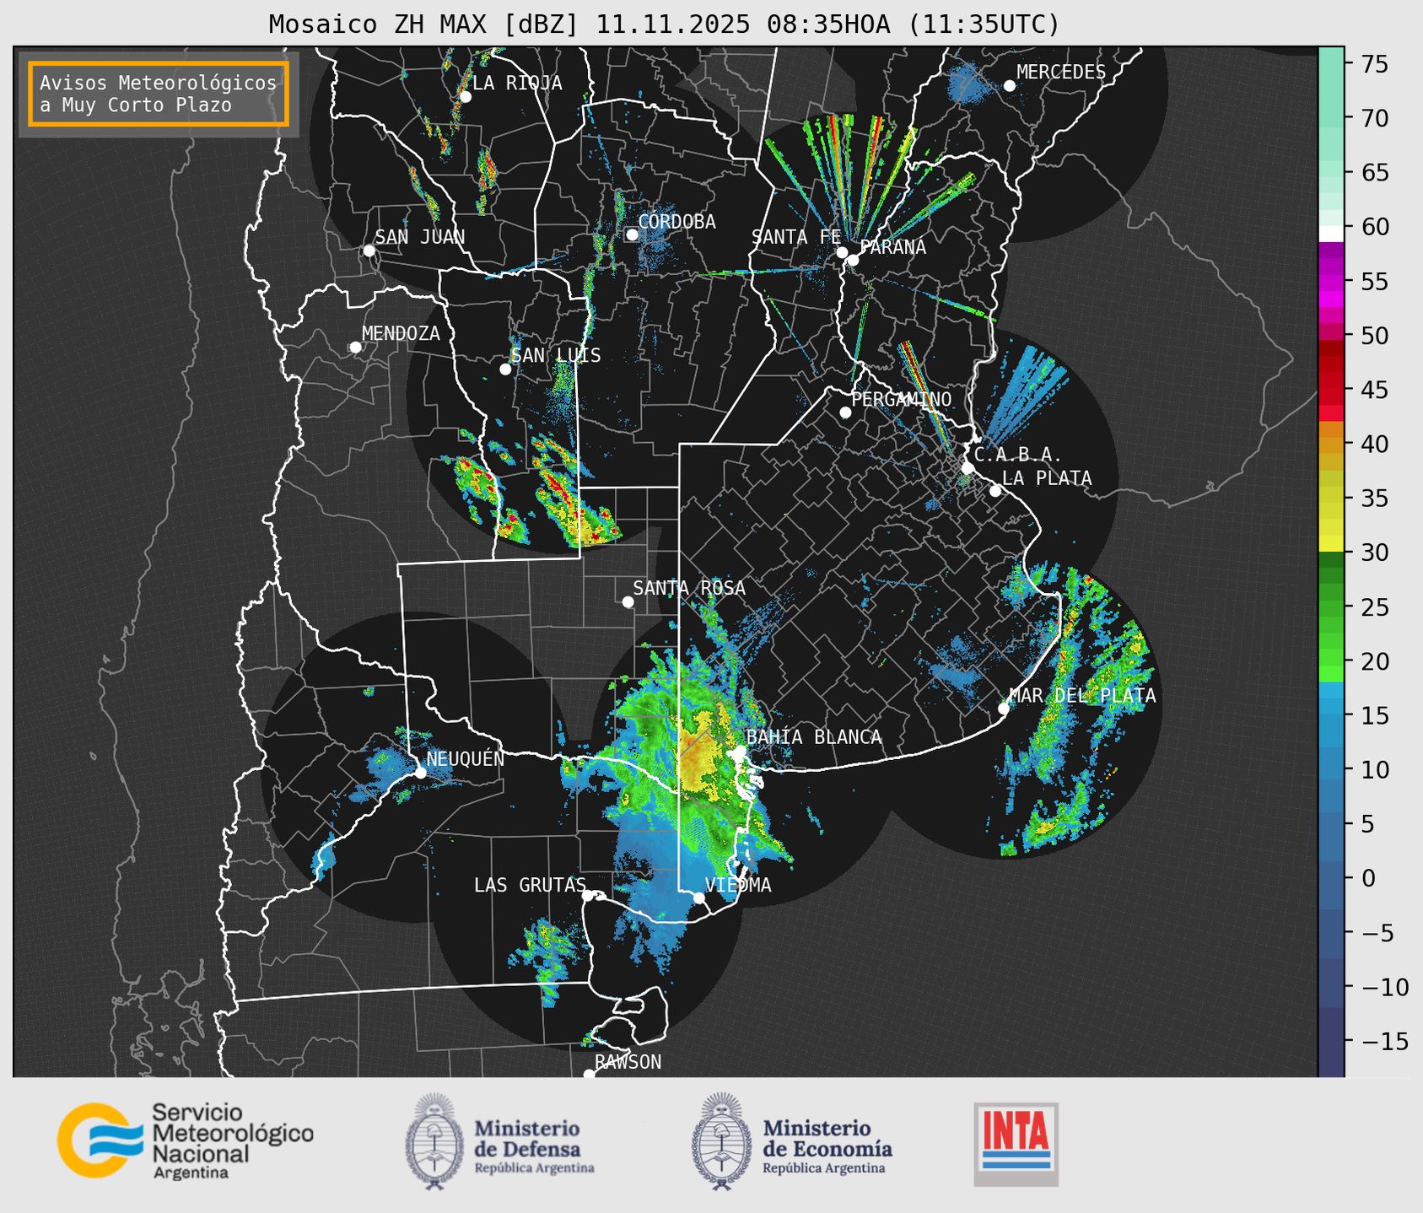Click the INTA logo
Screen dimensions: 1423x1213
(x=1016, y=1144)
